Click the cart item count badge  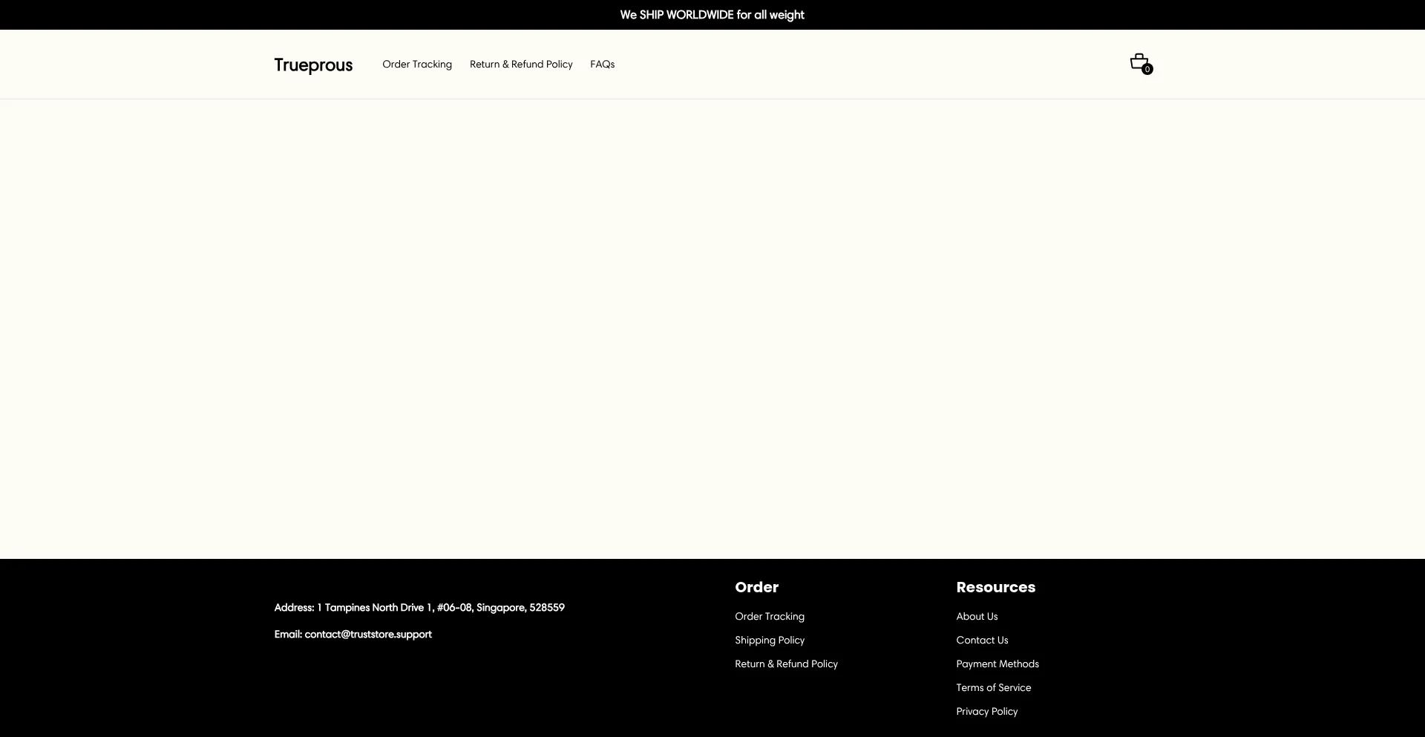point(1147,70)
